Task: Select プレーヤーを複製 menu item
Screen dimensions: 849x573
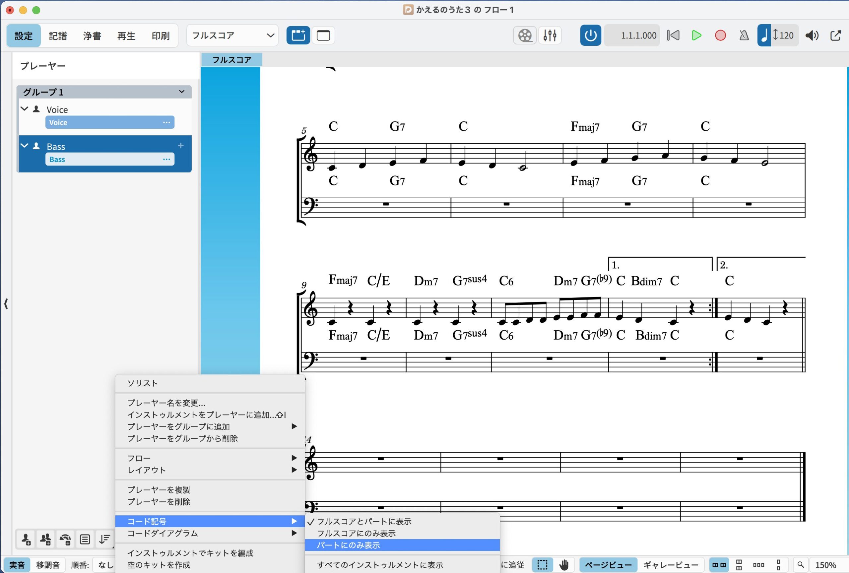Action: pos(159,490)
